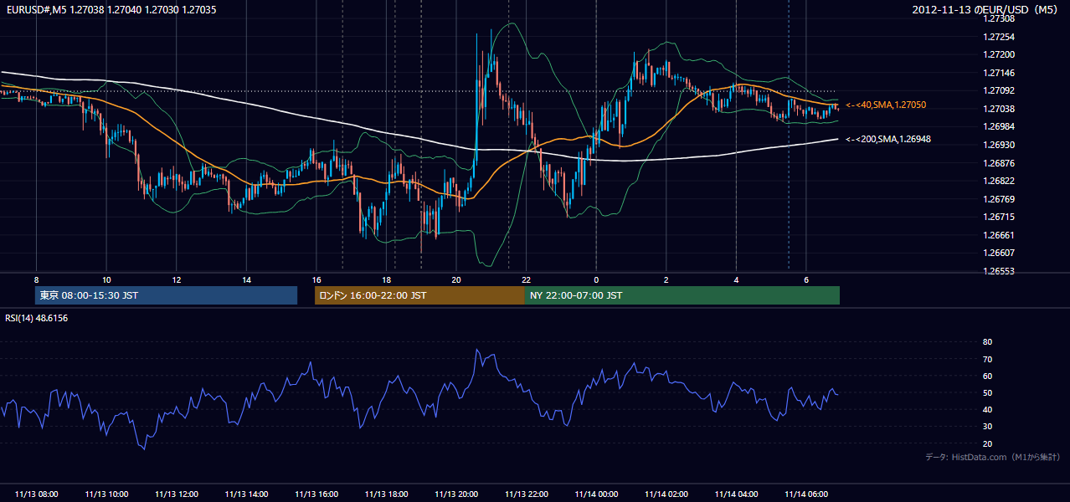
Task: Click the 11/13 22:00 bottom time label
Action: [526, 494]
